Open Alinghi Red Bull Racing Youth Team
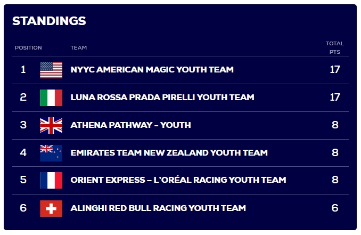This screenshot has height=235, width=361. [158, 208]
